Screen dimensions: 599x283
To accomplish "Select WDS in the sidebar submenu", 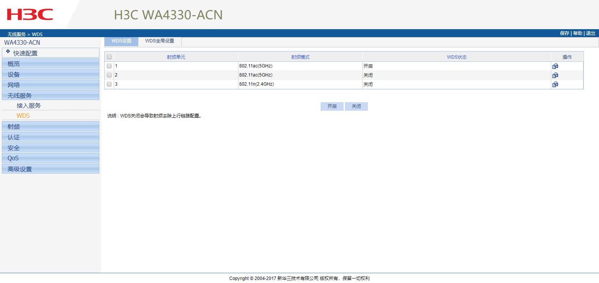I will coord(23,116).
